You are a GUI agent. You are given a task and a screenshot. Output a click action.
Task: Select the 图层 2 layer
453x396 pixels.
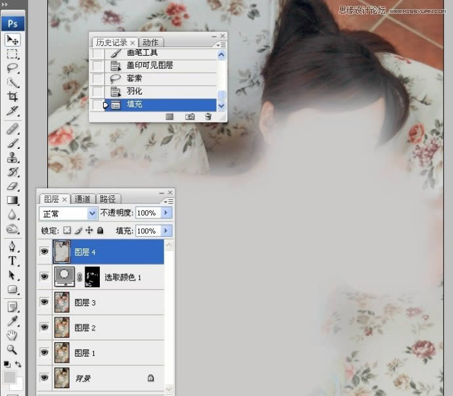[85, 327]
